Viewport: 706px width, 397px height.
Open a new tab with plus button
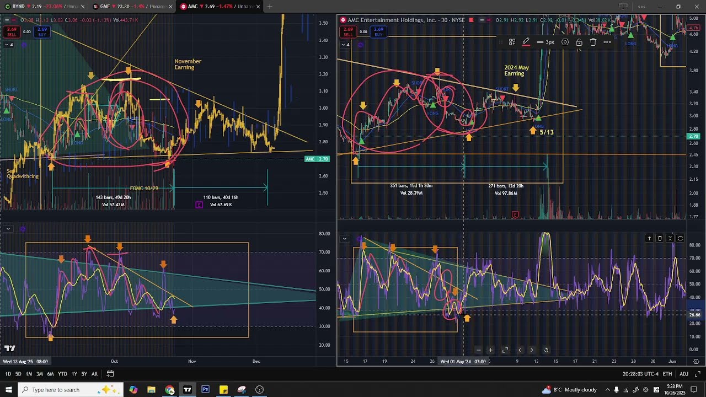point(270,7)
